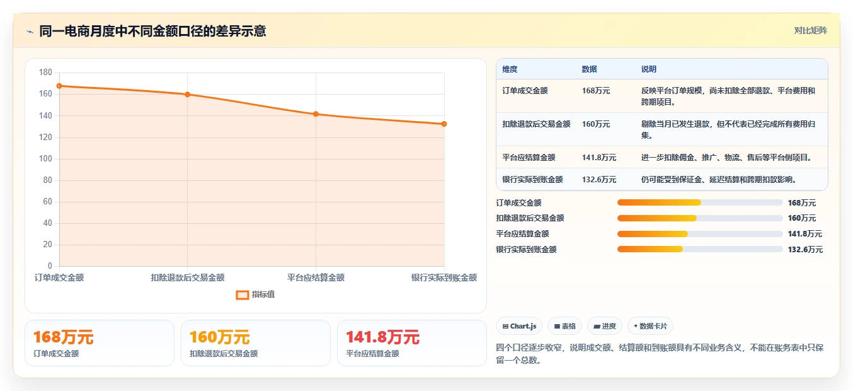Viewport: 853px width, 391px height.
Task: Click the description starting 仍可能受到保证金
Action: [719, 180]
